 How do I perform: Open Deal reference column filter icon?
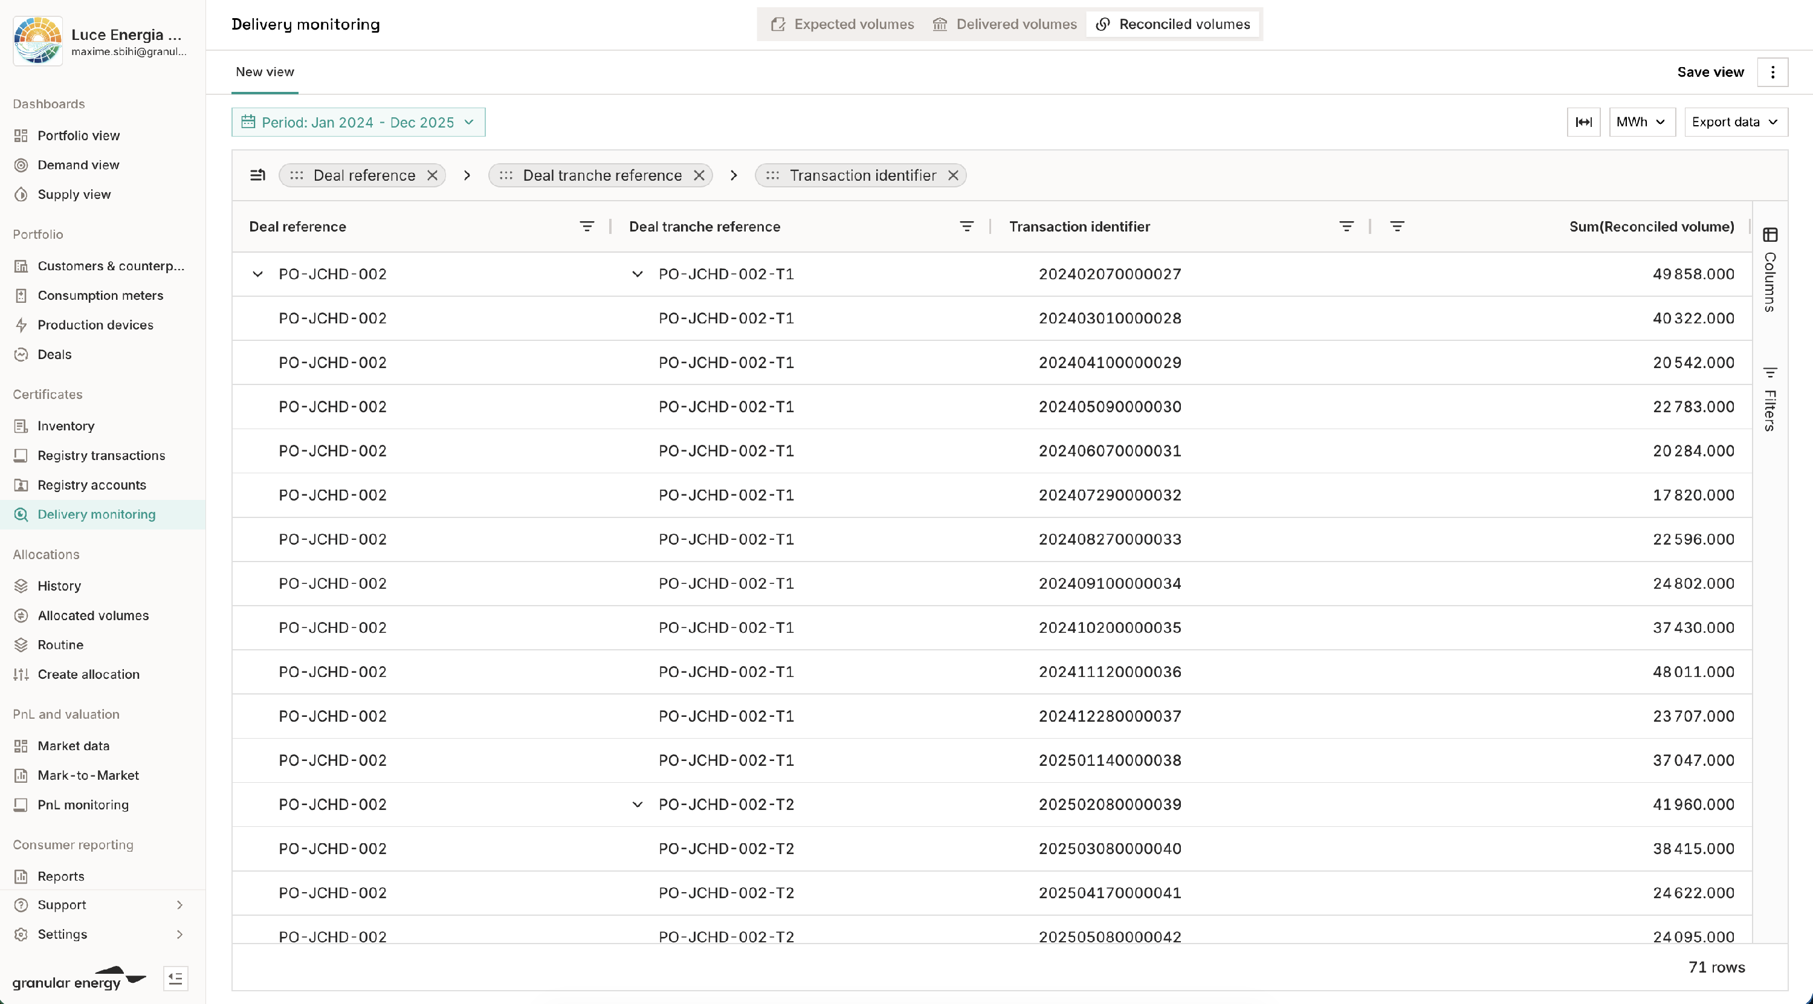point(586,226)
